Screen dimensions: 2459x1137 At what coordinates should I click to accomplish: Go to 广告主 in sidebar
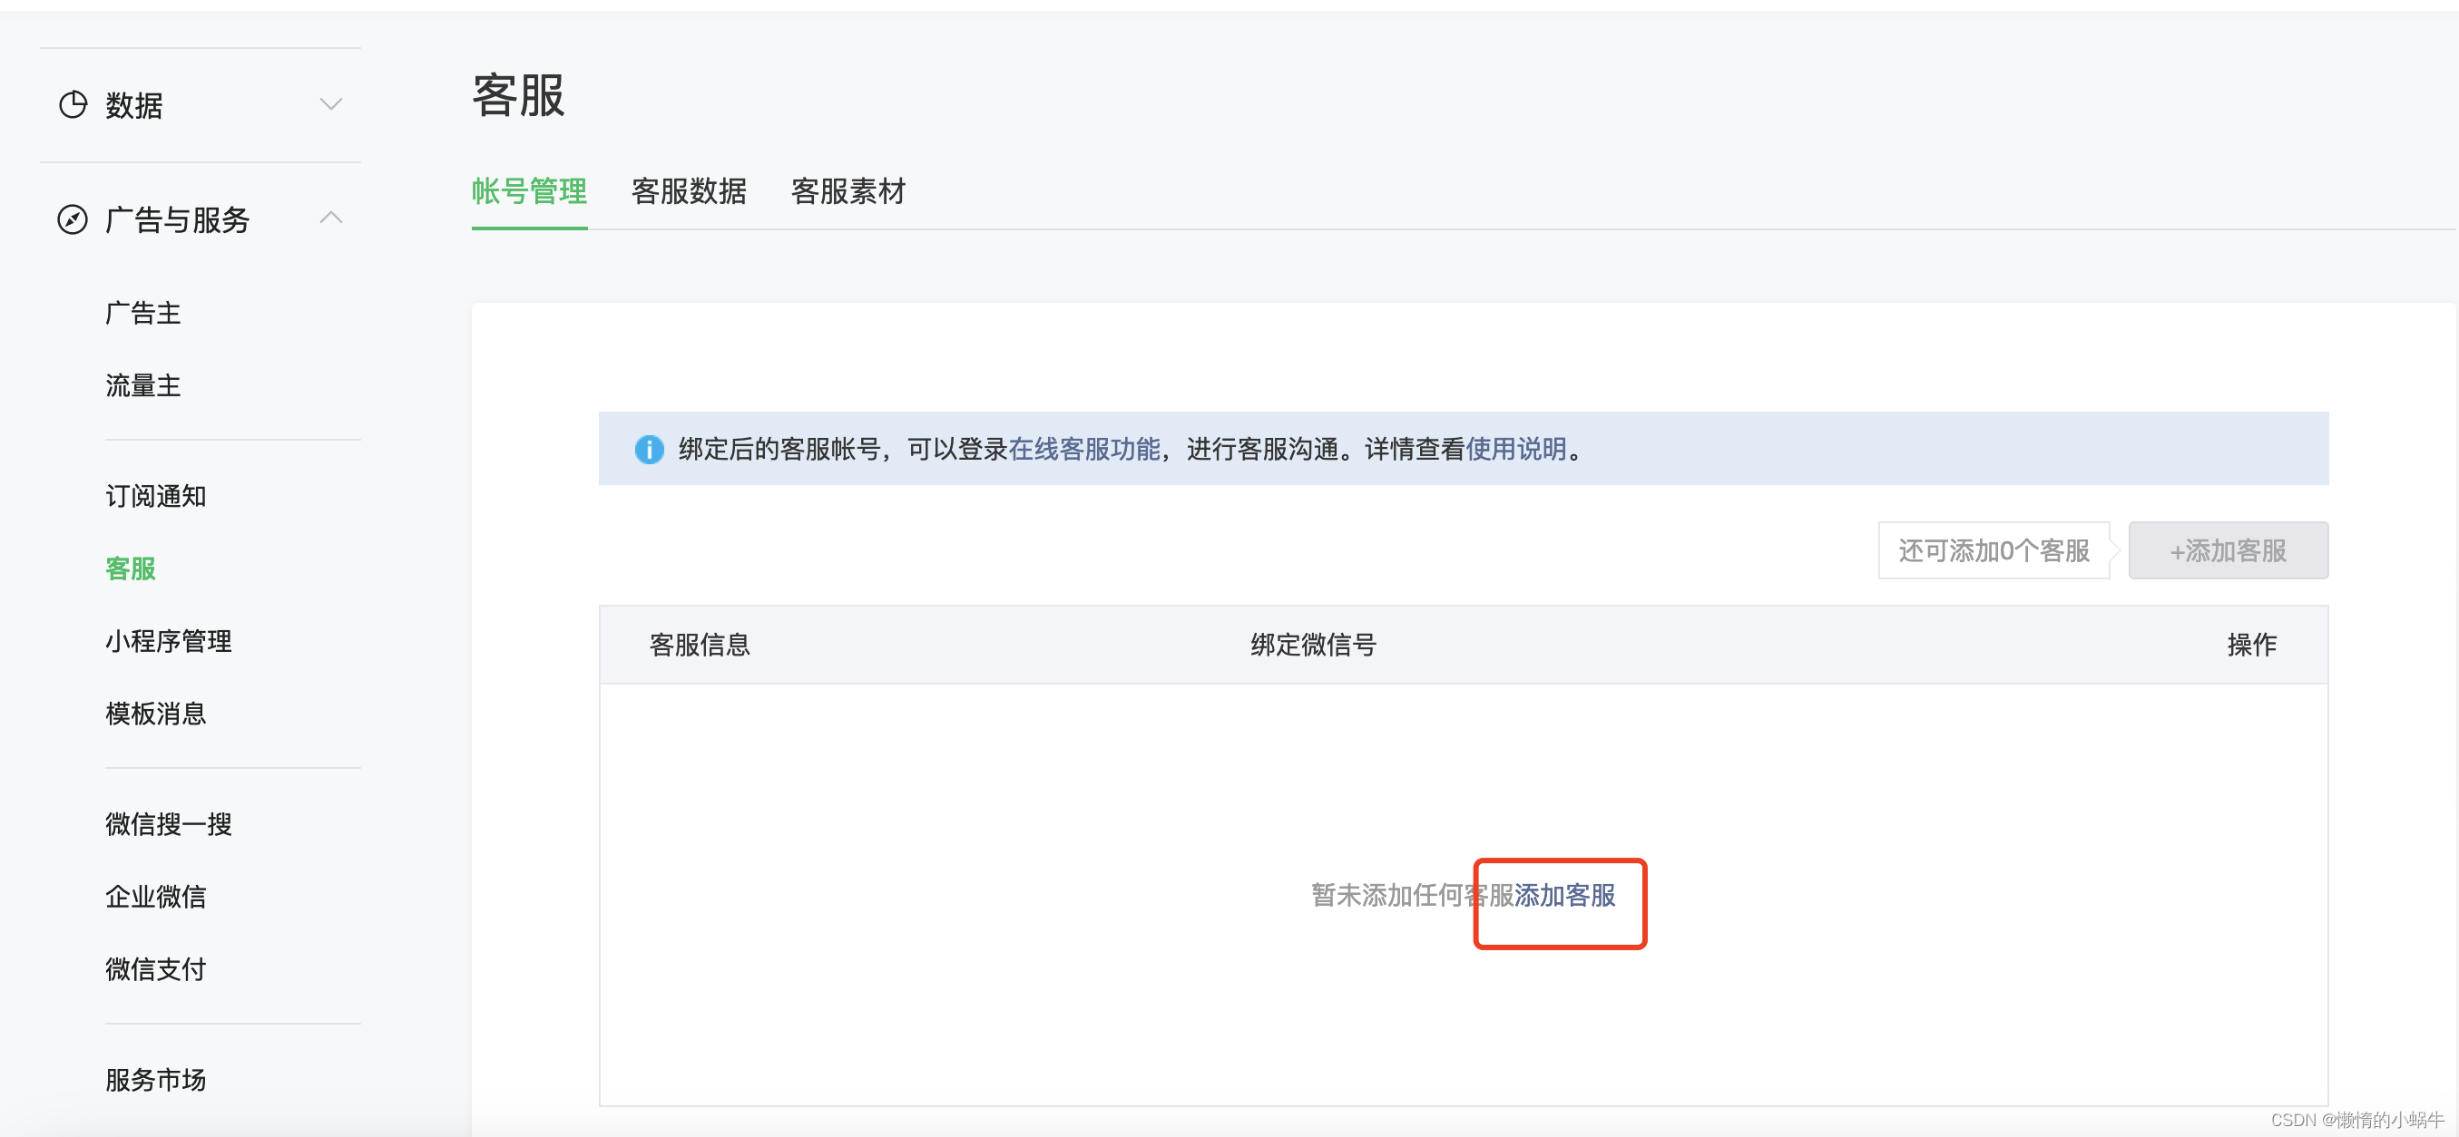click(x=143, y=313)
